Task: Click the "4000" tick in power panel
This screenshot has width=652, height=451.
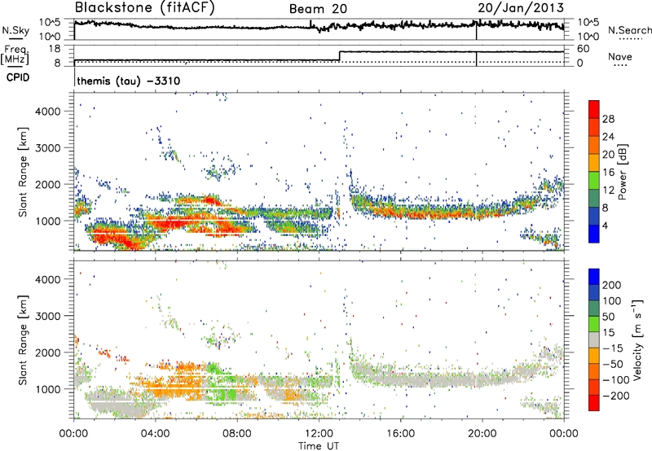Action: tap(48, 112)
